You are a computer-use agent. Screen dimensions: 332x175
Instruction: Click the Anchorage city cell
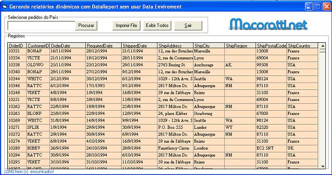pos(209,65)
